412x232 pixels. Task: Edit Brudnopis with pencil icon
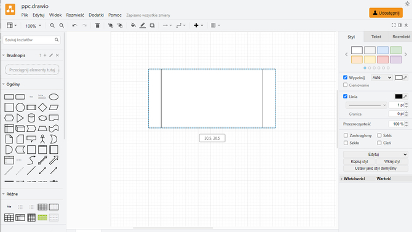(51, 55)
